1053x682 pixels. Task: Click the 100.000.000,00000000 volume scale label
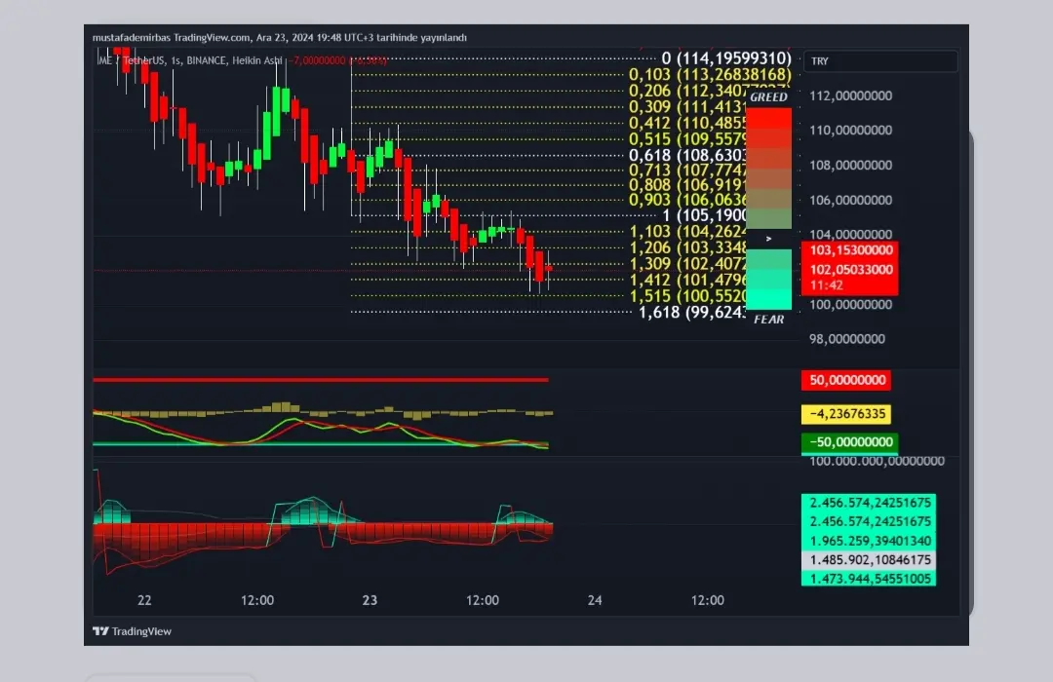877,461
